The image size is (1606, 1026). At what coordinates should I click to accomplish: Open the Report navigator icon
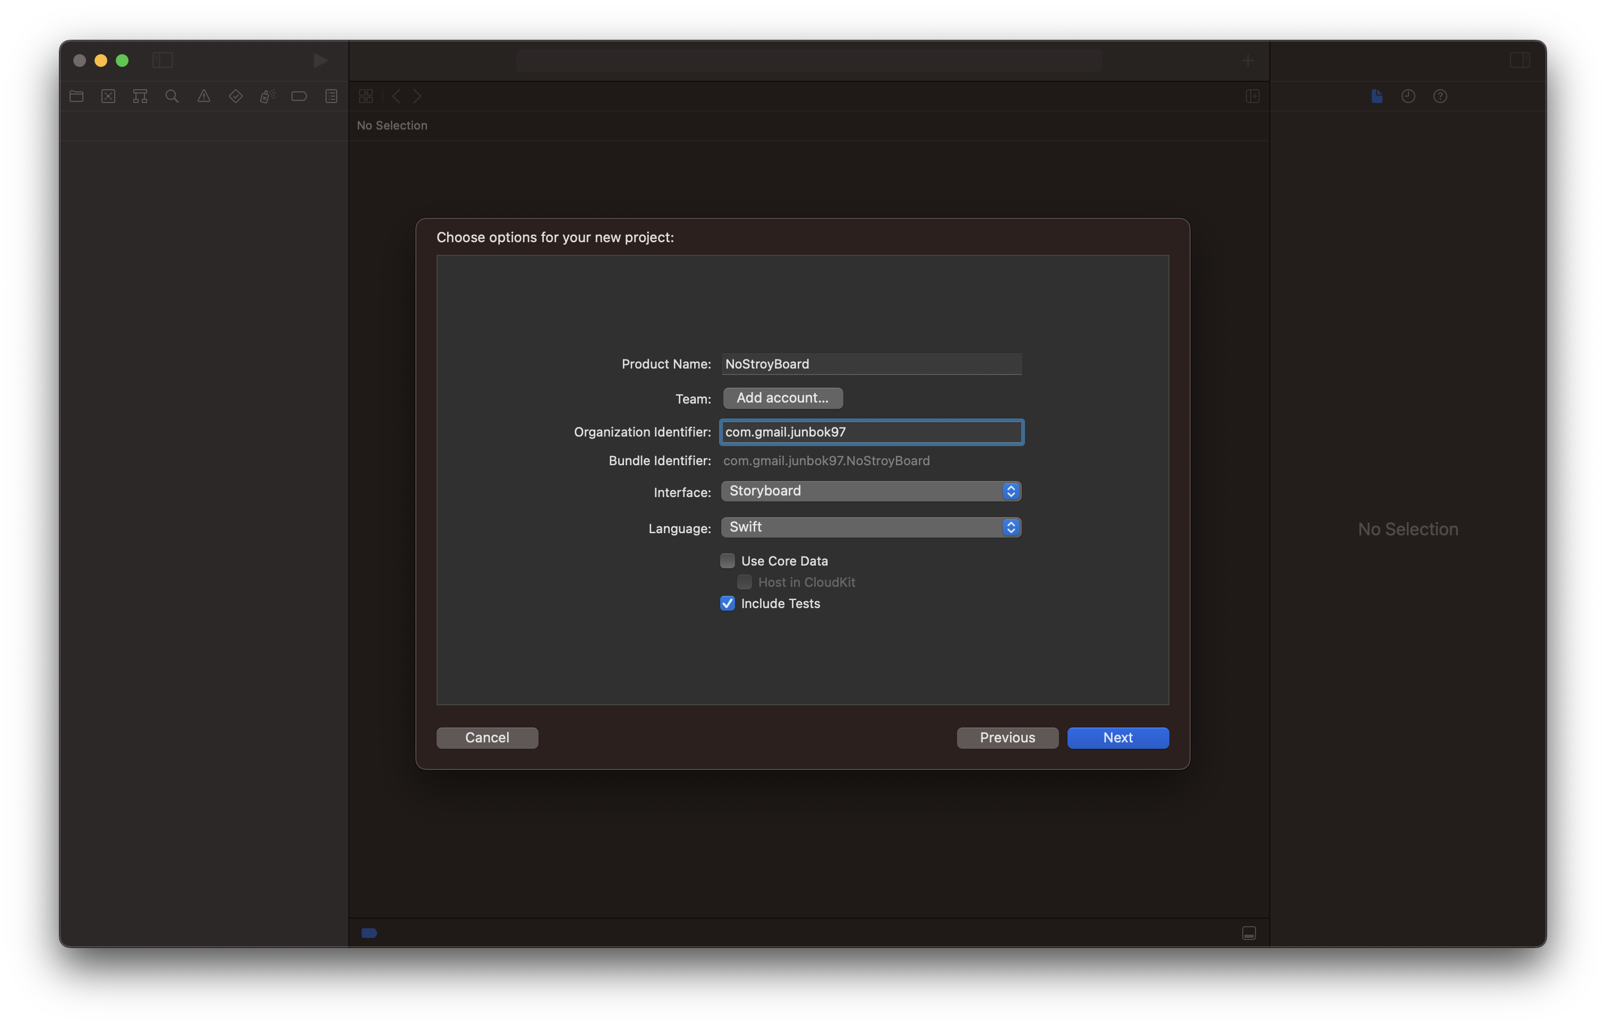(331, 96)
